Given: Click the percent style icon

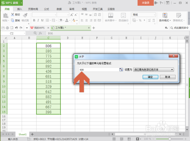Looking at the screenshot, I should 140,20.
